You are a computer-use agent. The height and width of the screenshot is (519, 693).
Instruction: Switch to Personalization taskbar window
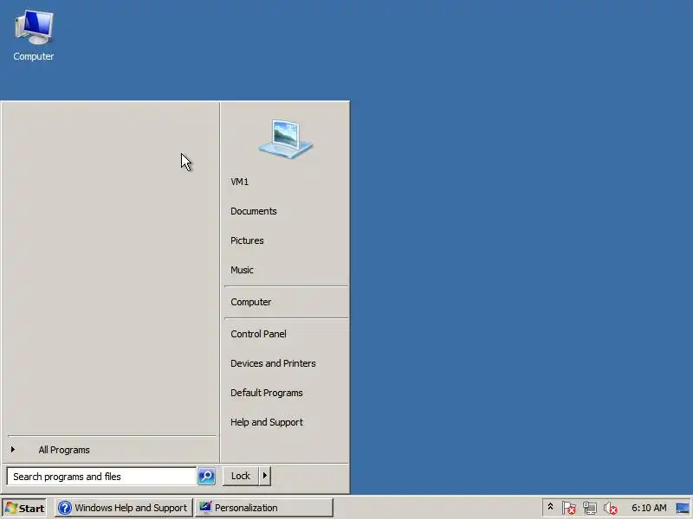[x=264, y=508]
